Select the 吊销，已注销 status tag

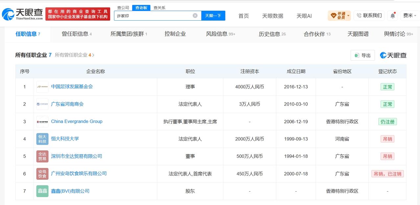click(387, 174)
